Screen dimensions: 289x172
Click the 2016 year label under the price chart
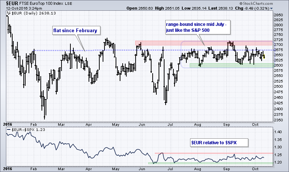pos(7,124)
